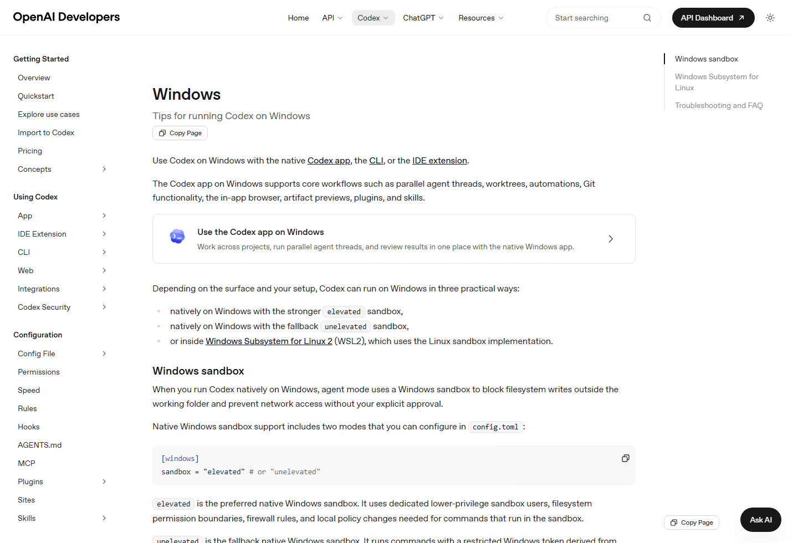
Task: Open the Ask AI assistant
Action: (x=760, y=520)
